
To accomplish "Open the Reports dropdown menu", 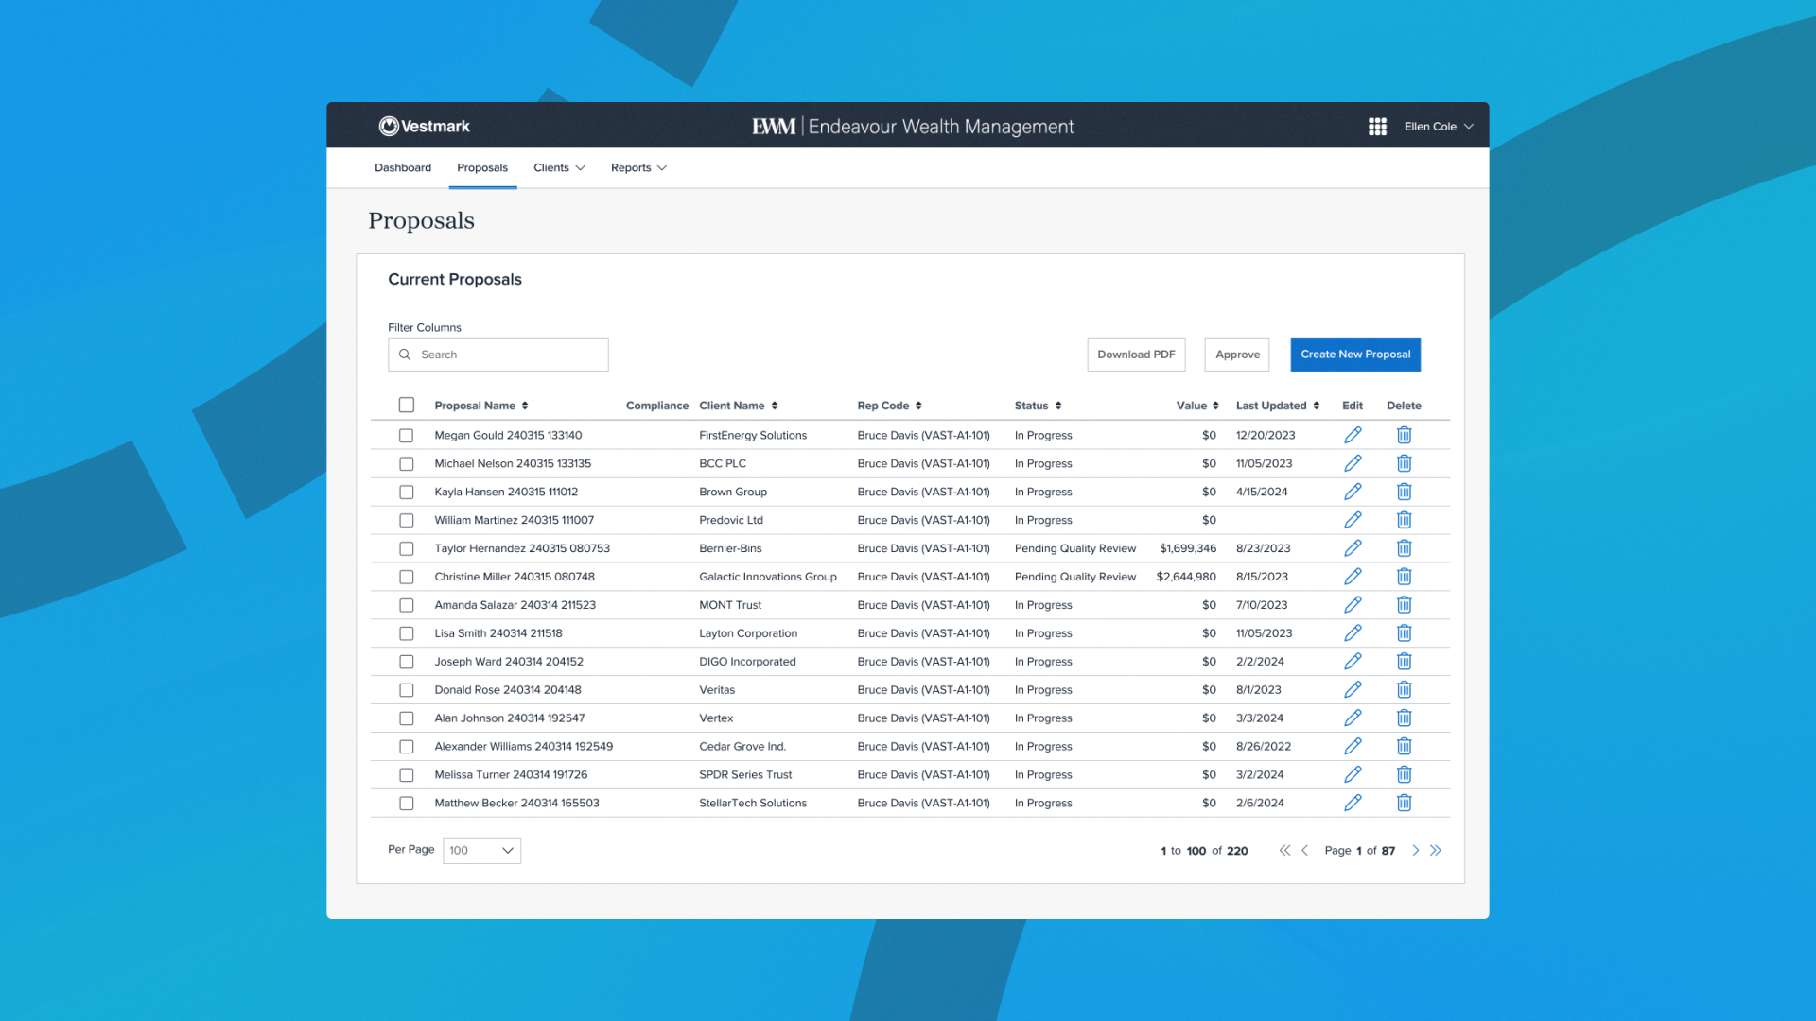I will (x=638, y=168).
